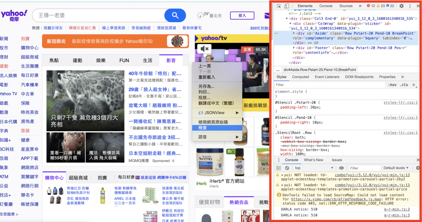Create live expression with eye icon
The width and height of the screenshot is (422, 222).
tap(341, 168)
